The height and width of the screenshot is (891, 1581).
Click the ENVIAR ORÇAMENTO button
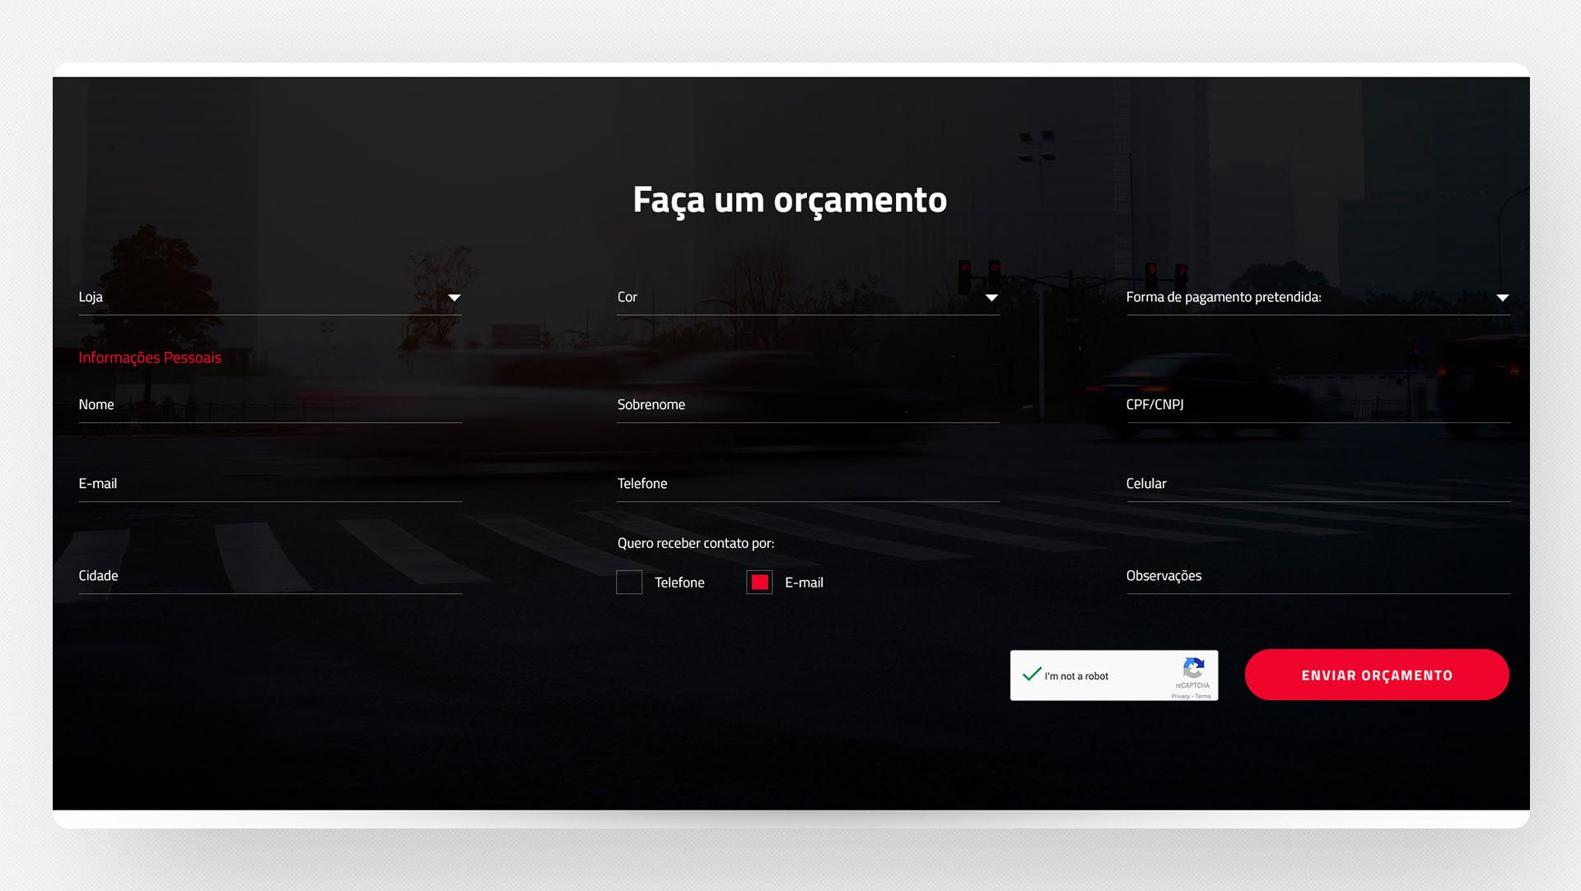1377,675
